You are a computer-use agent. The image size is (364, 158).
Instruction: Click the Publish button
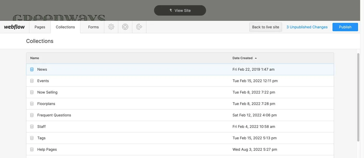[x=345, y=27]
